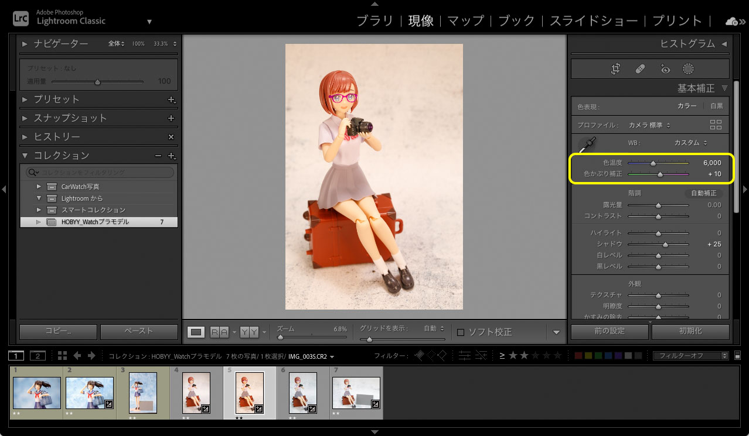Select the Red Eye Correction tool

665,69
